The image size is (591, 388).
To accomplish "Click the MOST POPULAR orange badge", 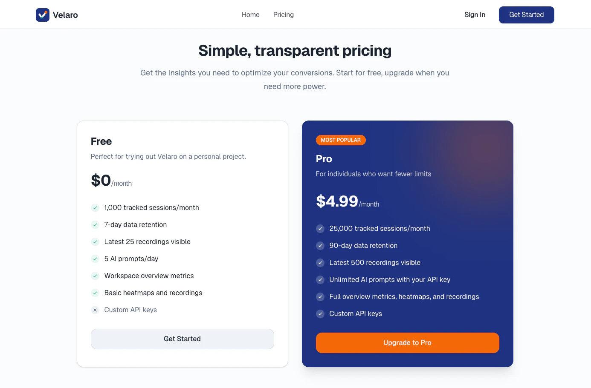I will pyautogui.click(x=341, y=140).
